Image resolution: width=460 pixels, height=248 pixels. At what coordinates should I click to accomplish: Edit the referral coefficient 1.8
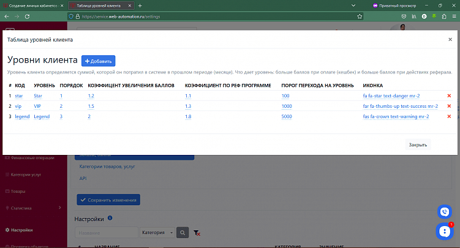point(188,116)
